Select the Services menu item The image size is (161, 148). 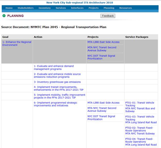[x=61, y=8]
